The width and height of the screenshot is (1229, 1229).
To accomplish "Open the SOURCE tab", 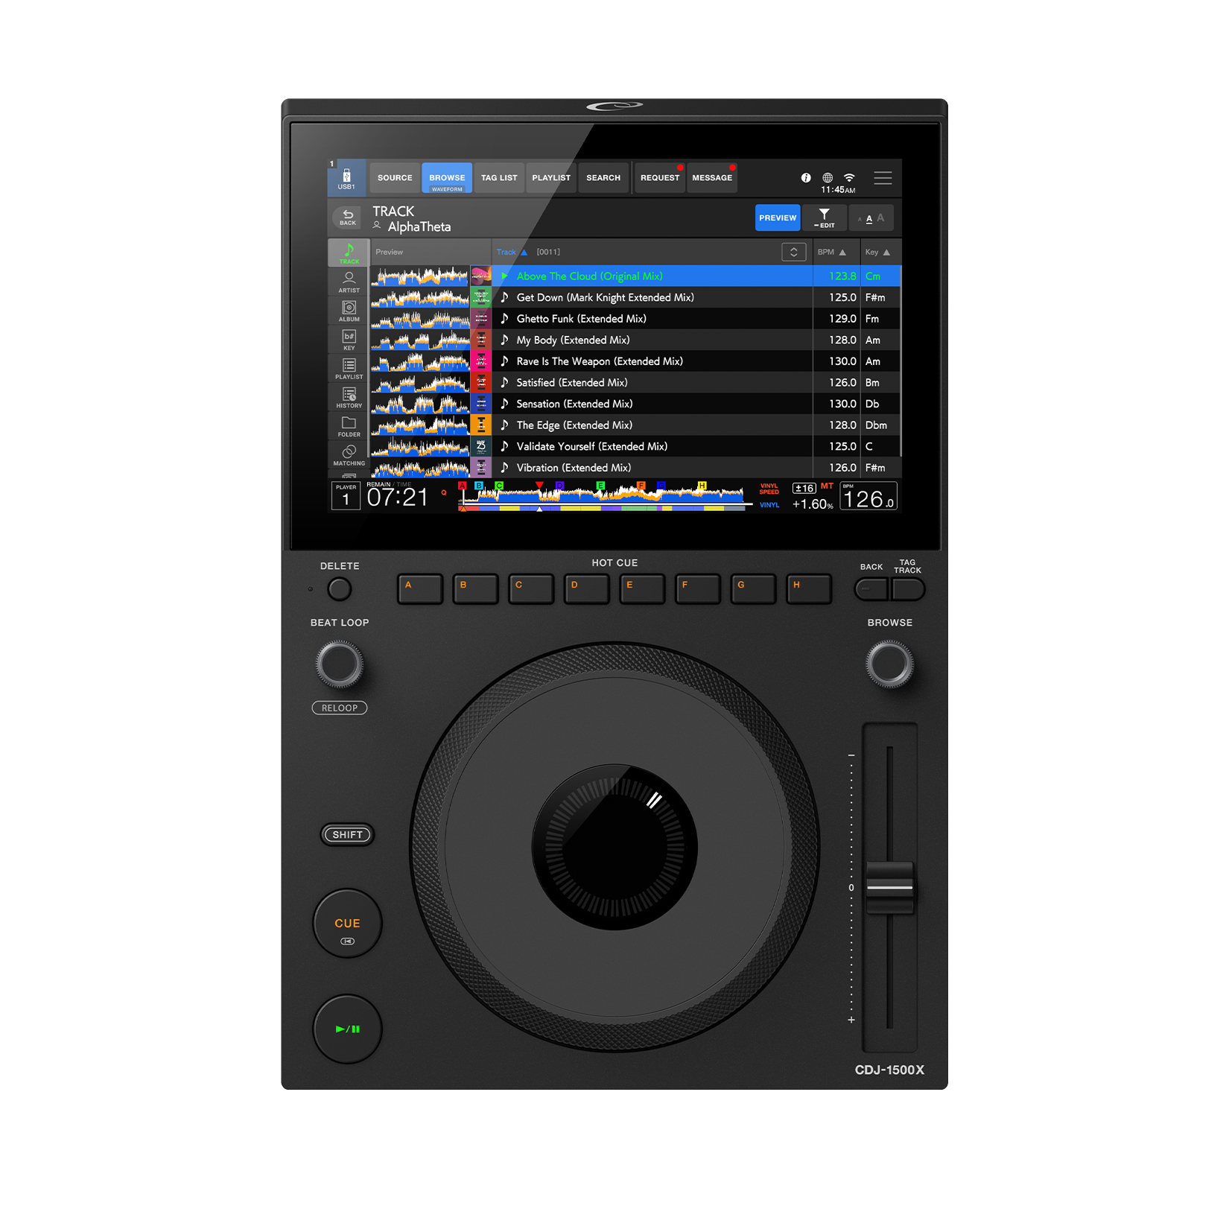I will pos(395,178).
